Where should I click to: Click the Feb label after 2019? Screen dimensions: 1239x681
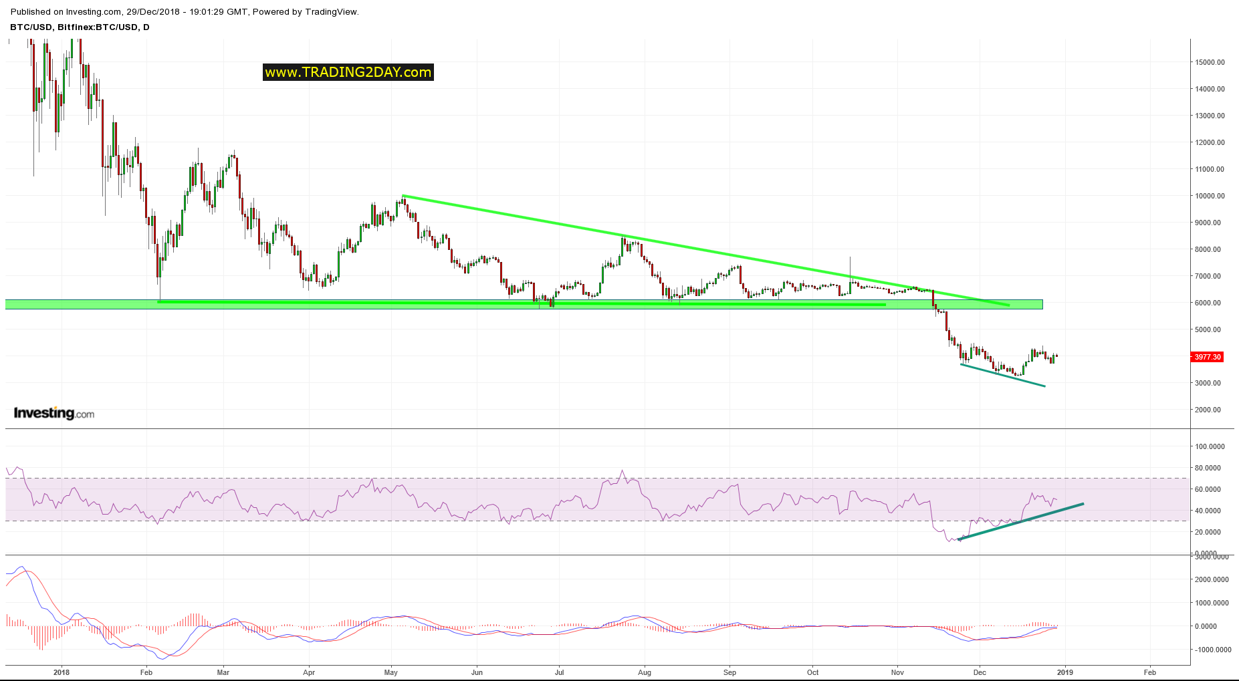click(1150, 672)
